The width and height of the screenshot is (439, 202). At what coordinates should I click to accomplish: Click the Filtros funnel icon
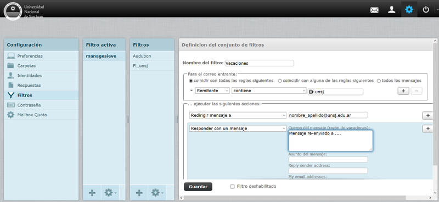pos(10,95)
